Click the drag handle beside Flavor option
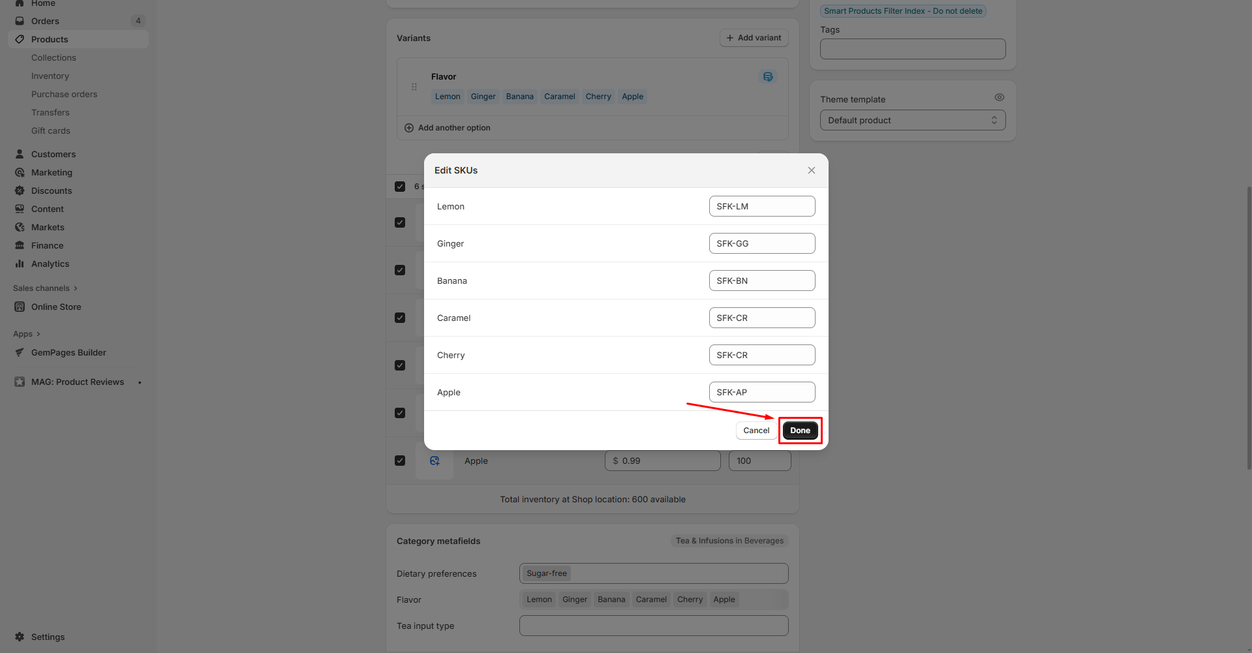 (x=414, y=87)
